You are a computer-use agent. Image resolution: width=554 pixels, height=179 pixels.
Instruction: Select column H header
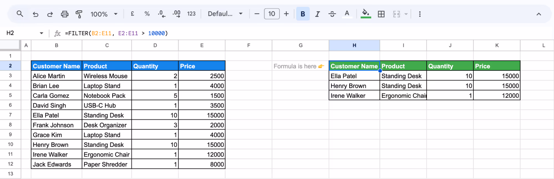[x=354, y=45]
